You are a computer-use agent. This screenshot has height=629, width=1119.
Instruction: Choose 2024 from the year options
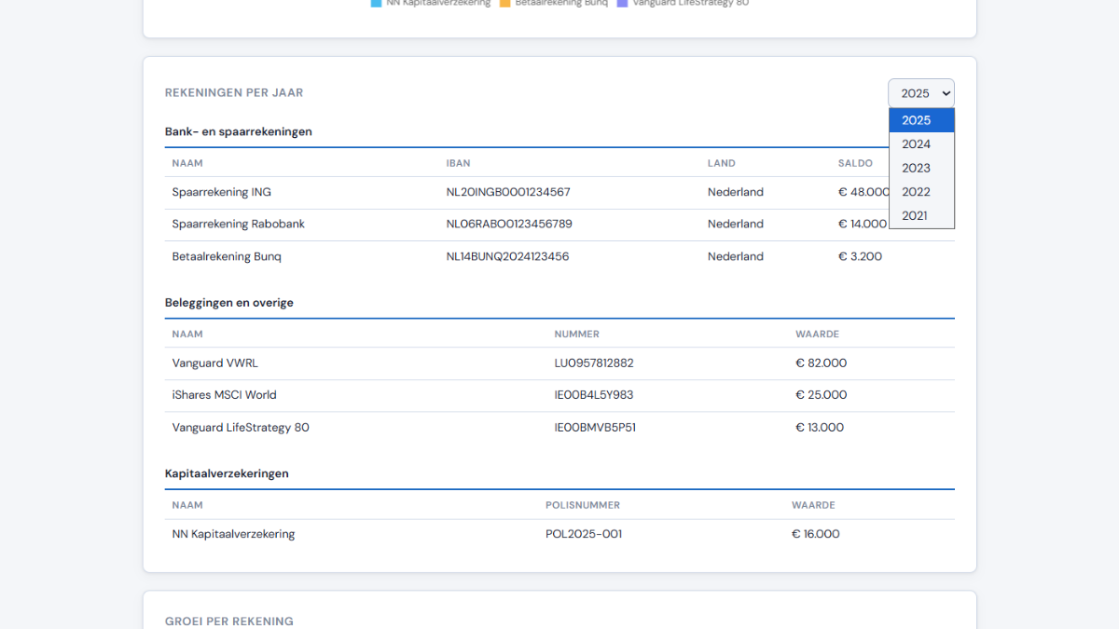(x=920, y=144)
